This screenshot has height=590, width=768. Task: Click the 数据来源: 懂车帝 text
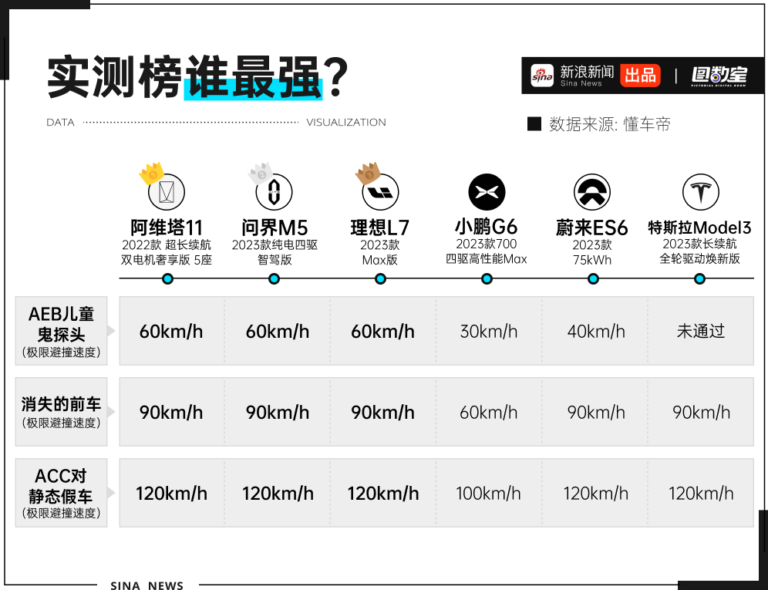(610, 124)
